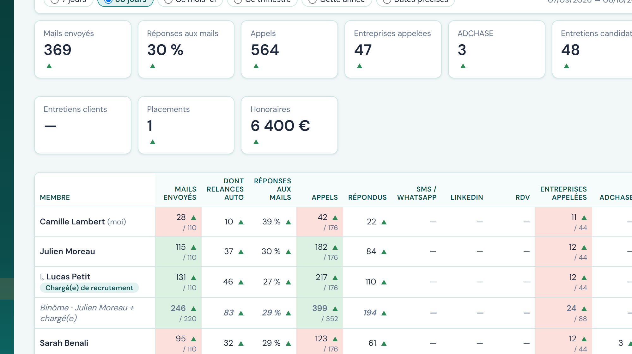Click the Lucas Petit member name
The height and width of the screenshot is (354, 632).
(68, 277)
